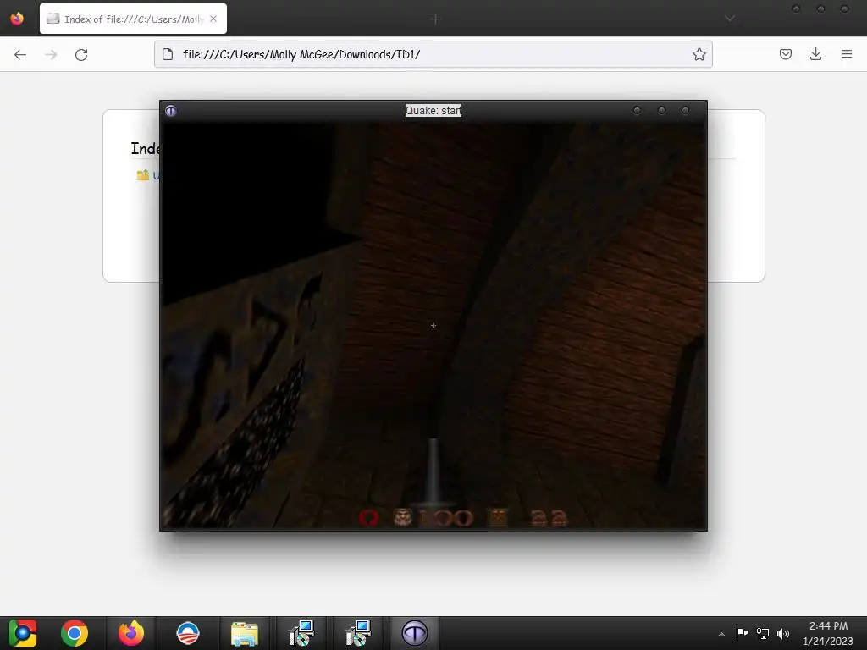Click the page document icon in the URL bar

168,54
